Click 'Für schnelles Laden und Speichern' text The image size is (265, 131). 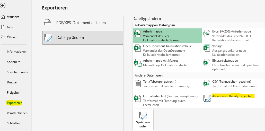pyautogui.click(x=236, y=65)
